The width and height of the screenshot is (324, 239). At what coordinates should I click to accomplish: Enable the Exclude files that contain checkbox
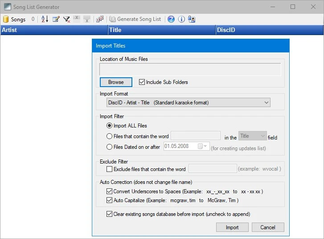110,169
